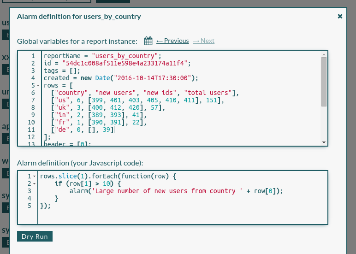Click the threshold value 10 in the if condition
The width and height of the screenshot is (356, 254).
pos(106,183)
